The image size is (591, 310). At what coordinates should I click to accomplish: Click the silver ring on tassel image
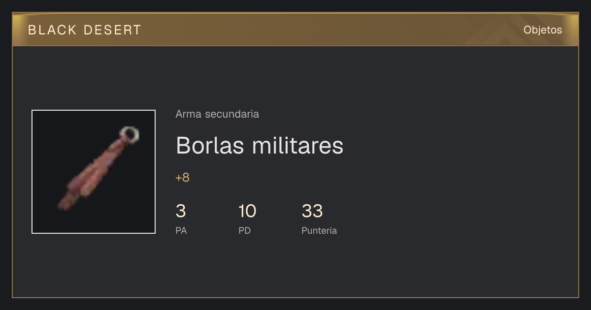(130, 134)
